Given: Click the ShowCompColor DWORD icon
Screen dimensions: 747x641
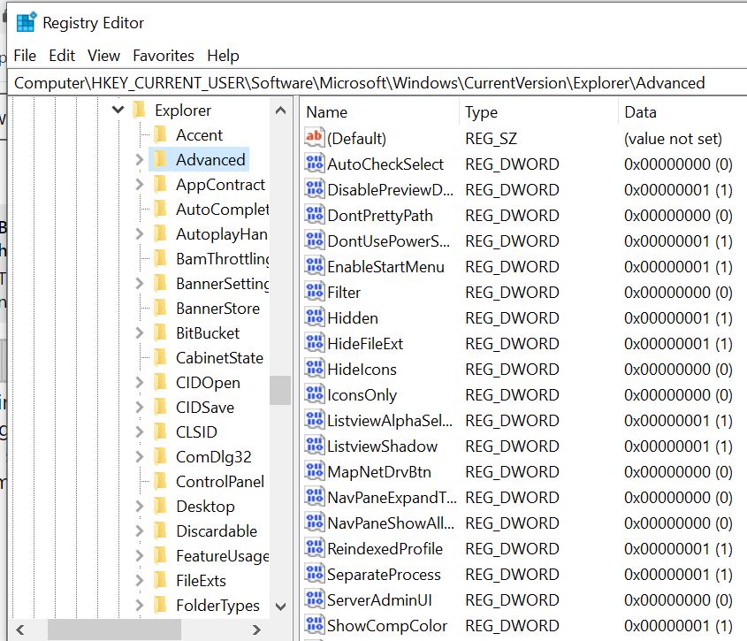Looking at the screenshot, I should point(315,625).
